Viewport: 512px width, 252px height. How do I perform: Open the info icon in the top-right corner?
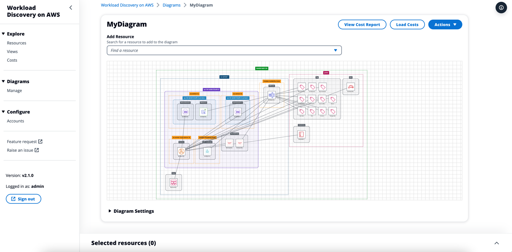point(501,7)
